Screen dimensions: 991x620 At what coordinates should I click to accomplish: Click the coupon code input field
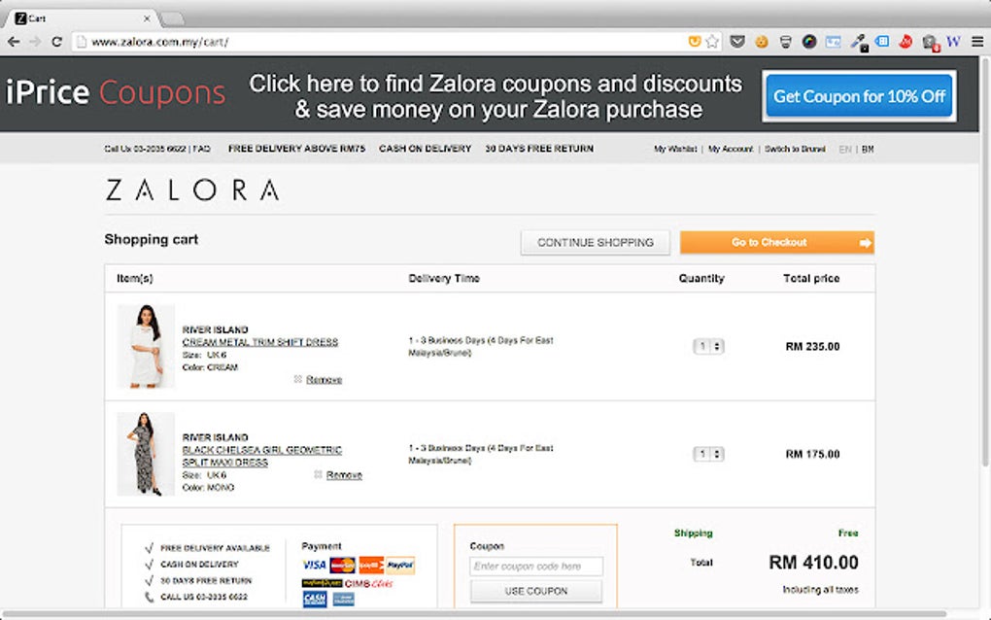[536, 567]
